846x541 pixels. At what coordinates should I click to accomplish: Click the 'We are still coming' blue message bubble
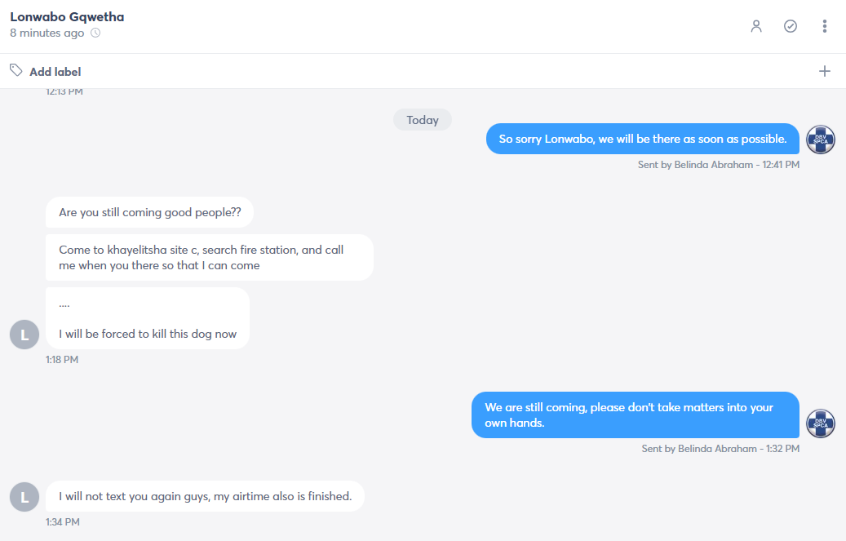[x=635, y=415]
